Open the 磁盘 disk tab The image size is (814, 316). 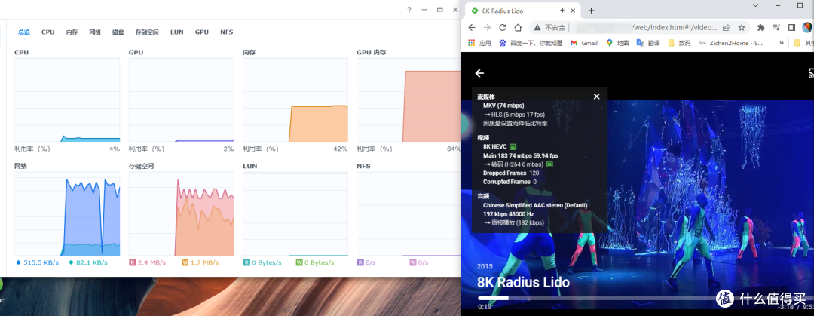[118, 32]
